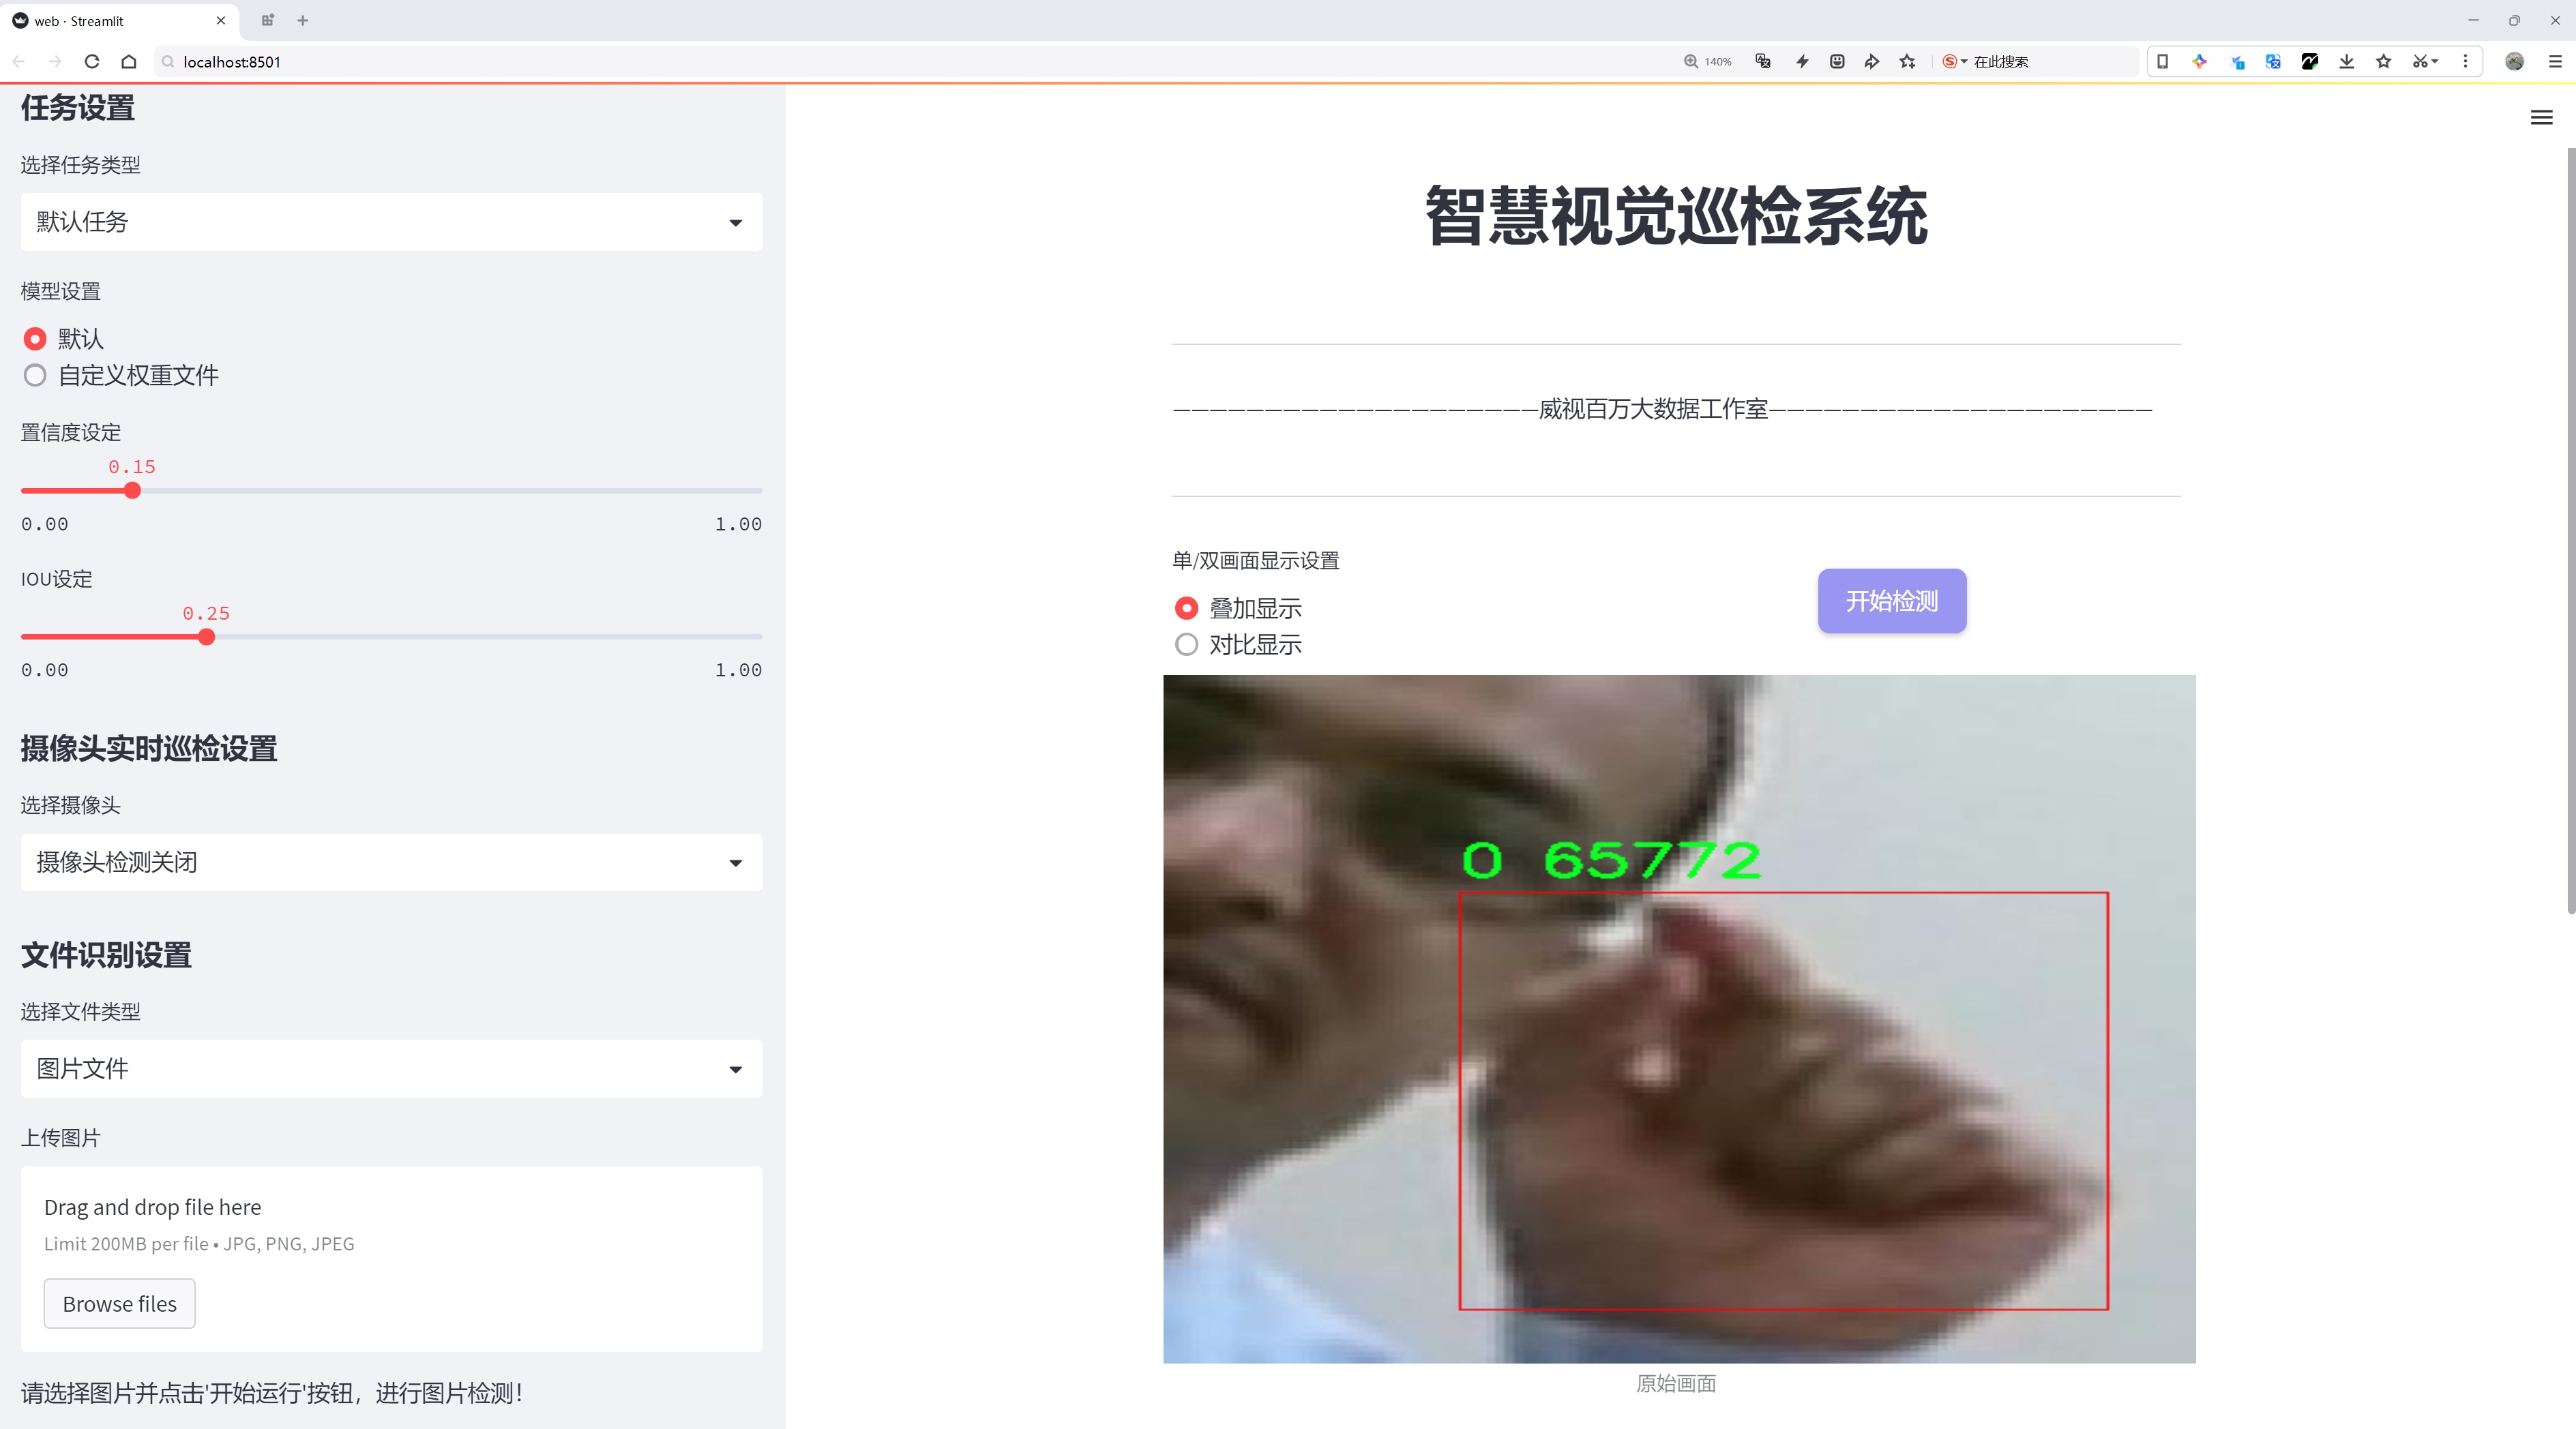Viewport: 2576px width, 1429px height.
Task: Click the 开始检测 start detection button
Action: point(1892,601)
